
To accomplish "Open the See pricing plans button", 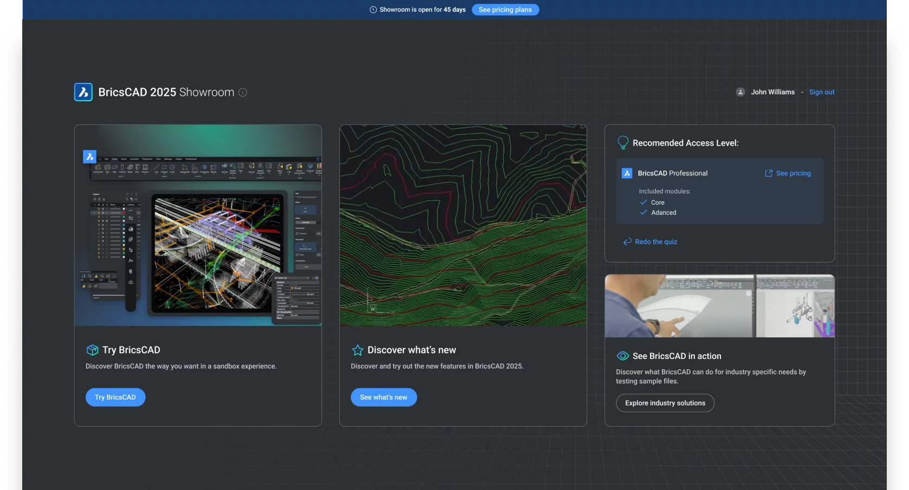I will (505, 10).
